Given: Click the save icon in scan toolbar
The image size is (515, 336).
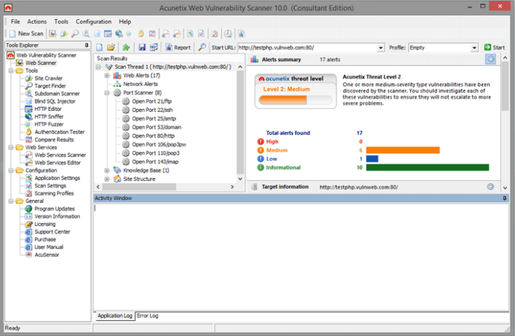Looking at the screenshot, I should click(x=142, y=48).
